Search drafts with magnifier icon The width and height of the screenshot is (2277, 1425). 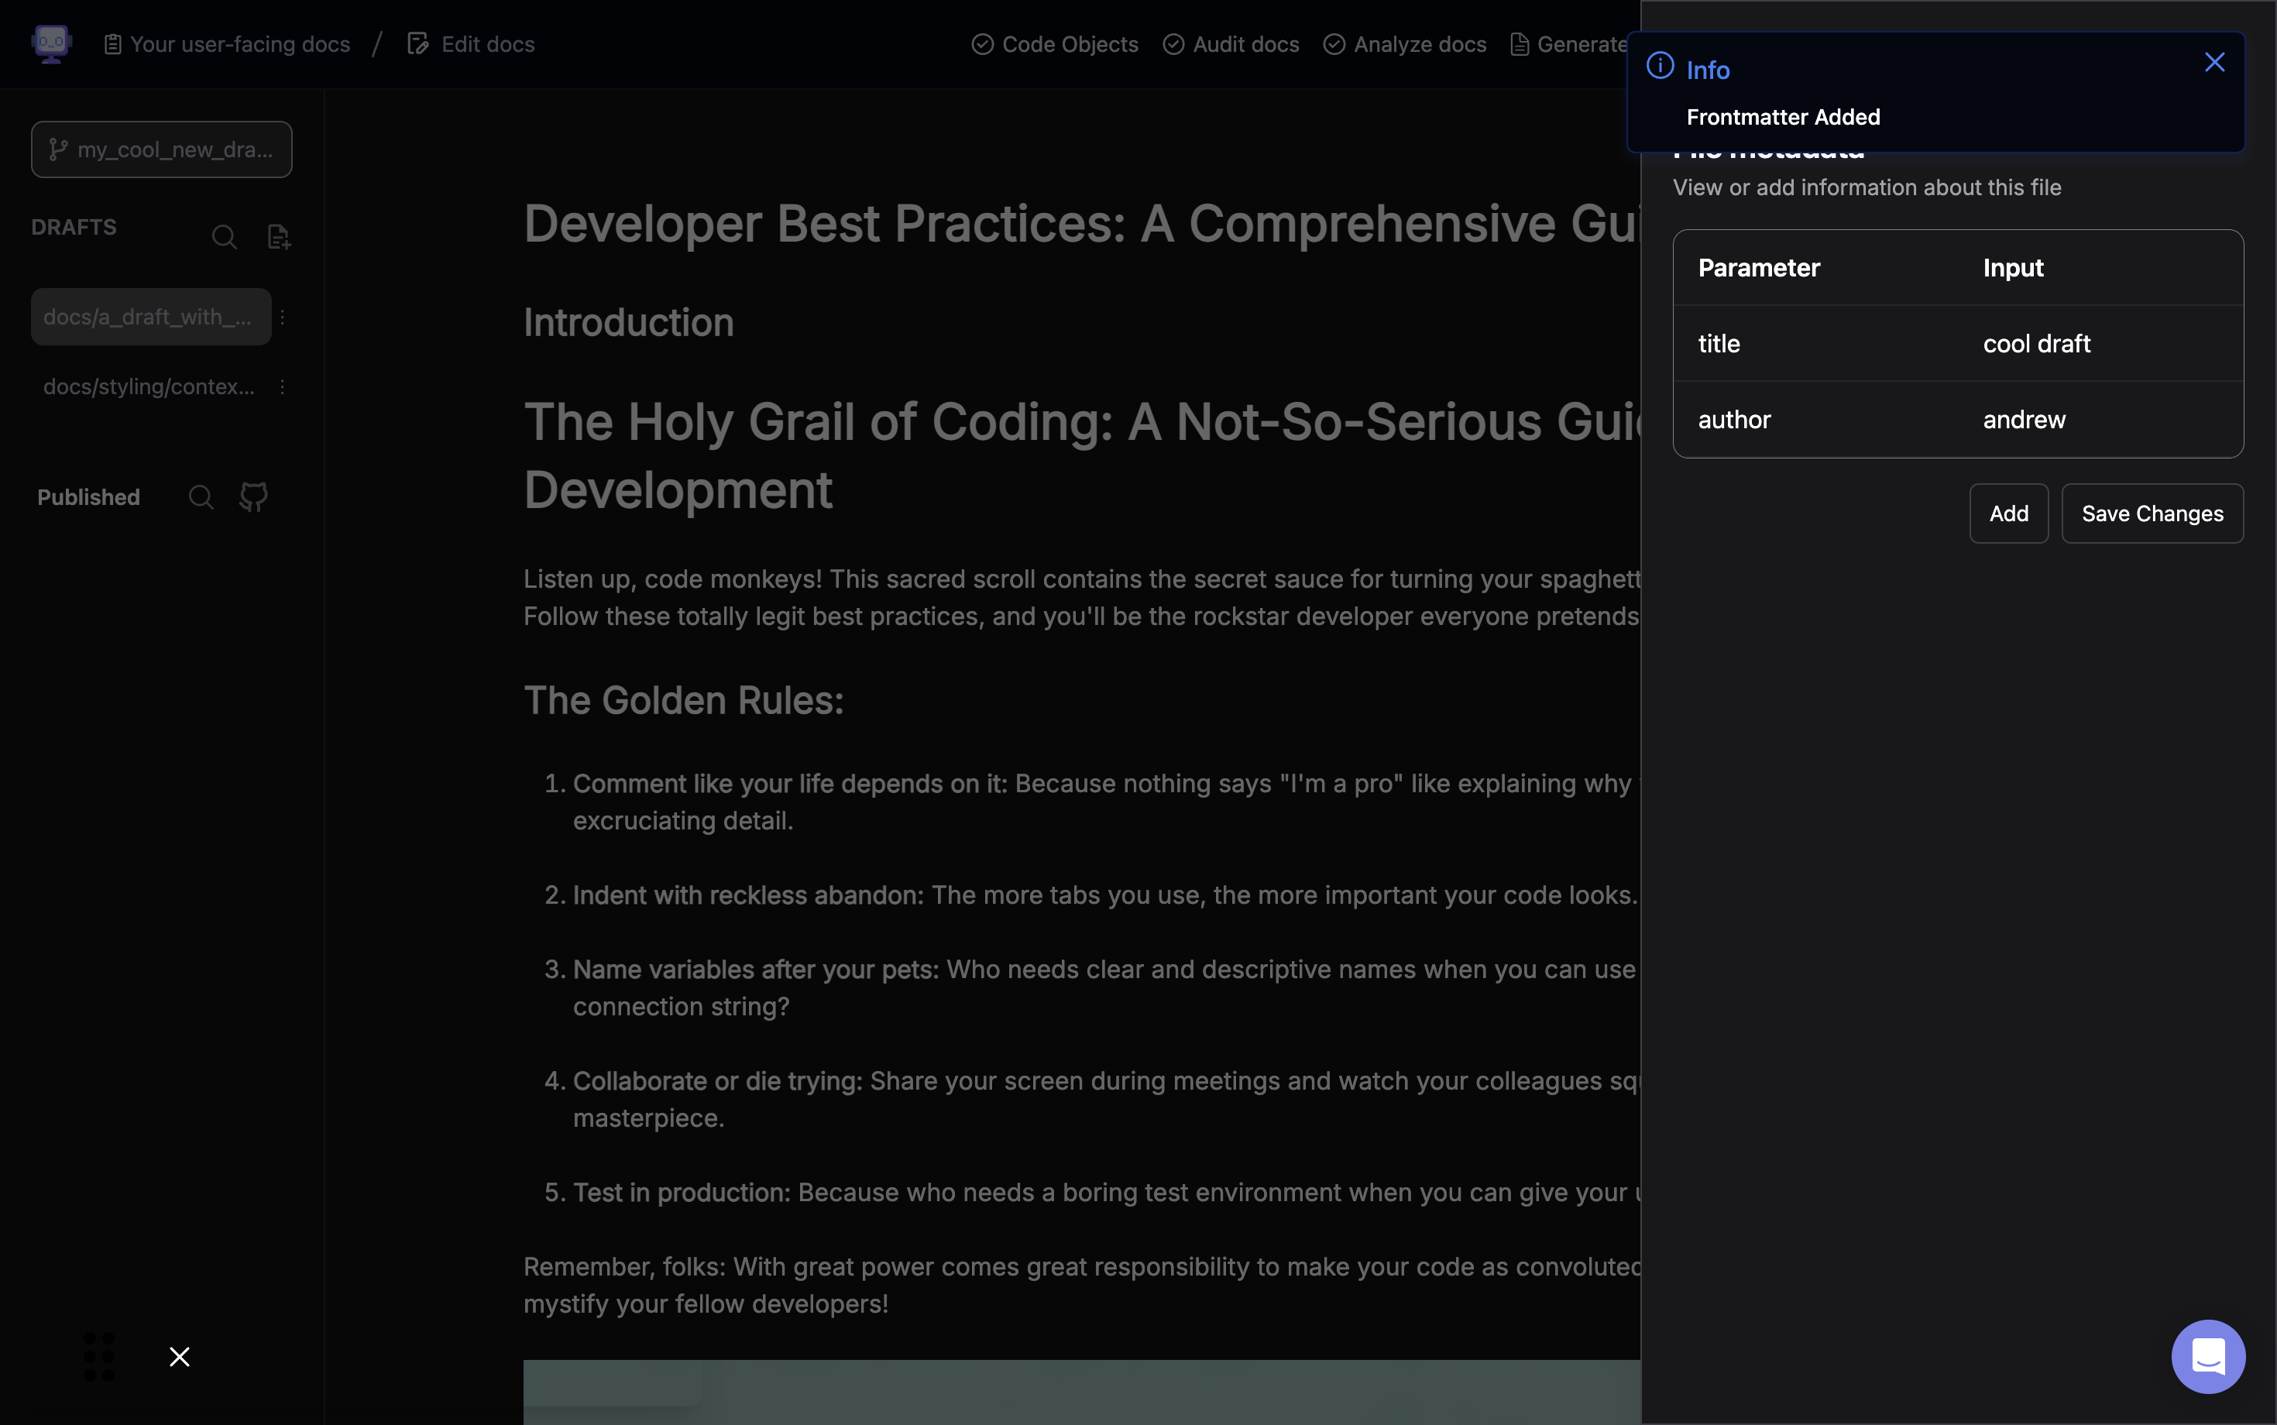(x=223, y=236)
